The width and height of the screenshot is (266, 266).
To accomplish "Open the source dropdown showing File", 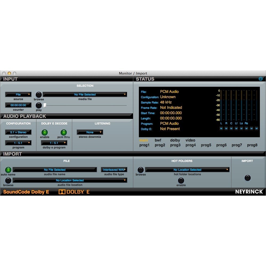I will point(18,94).
